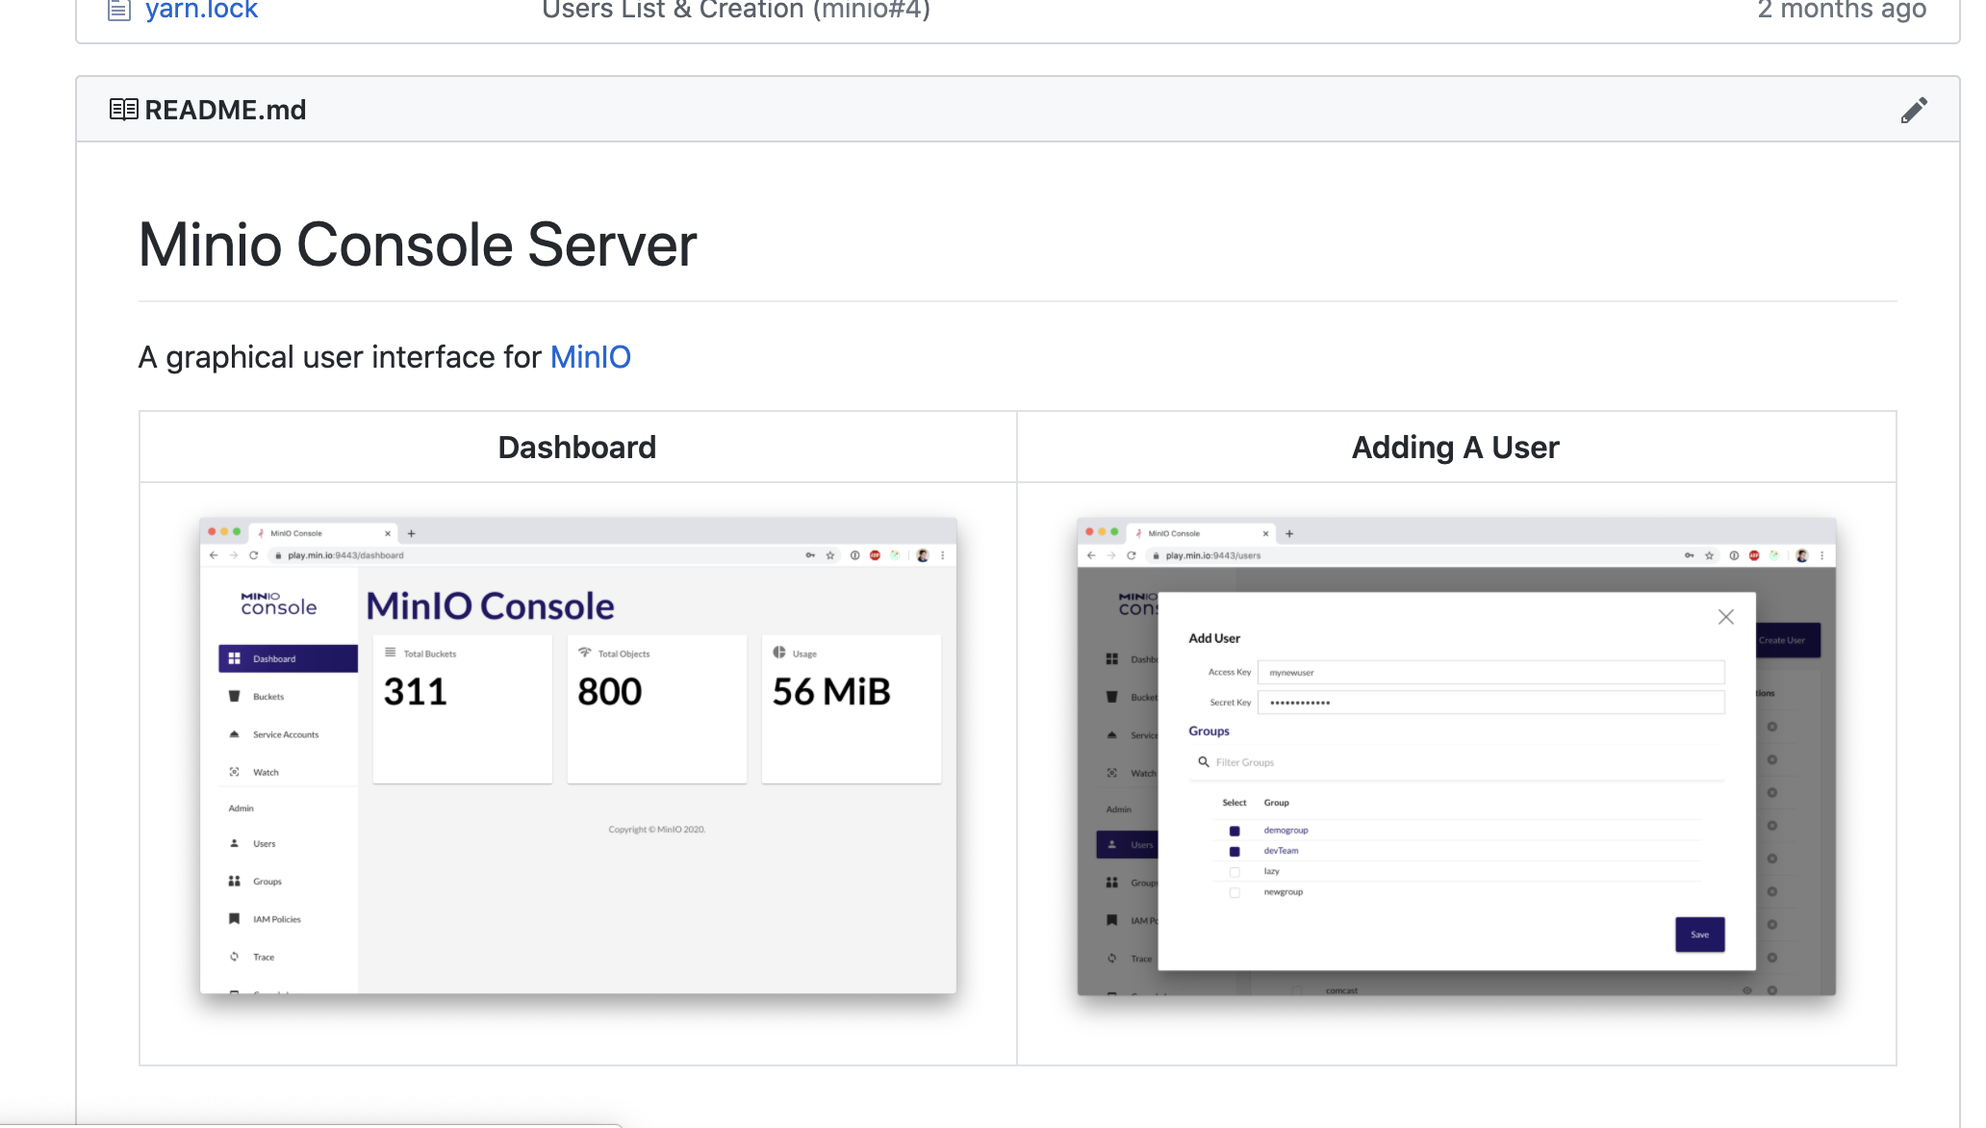Click the Watch icon in the Dashboard screenshot sidebar
Image resolution: width=1986 pixels, height=1128 pixels.
pos(234,772)
